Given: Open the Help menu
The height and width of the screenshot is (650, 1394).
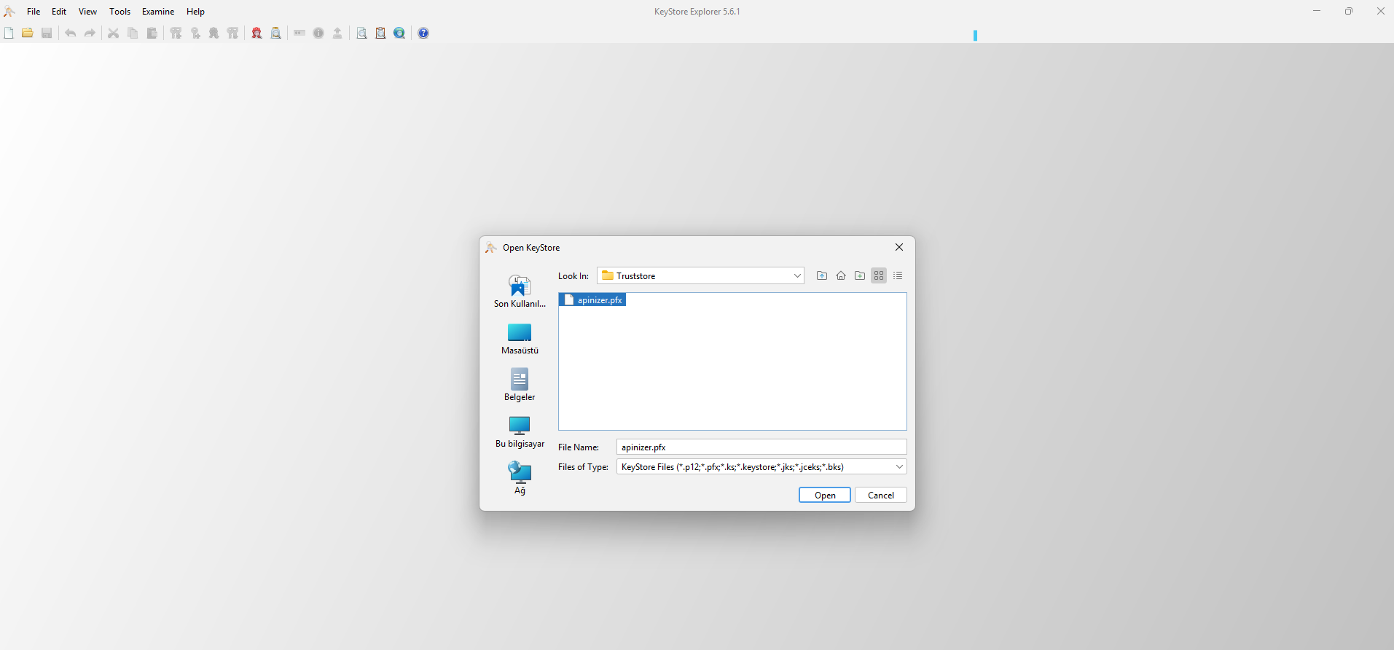Looking at the screenshot, I should click(x=195, y=12).
